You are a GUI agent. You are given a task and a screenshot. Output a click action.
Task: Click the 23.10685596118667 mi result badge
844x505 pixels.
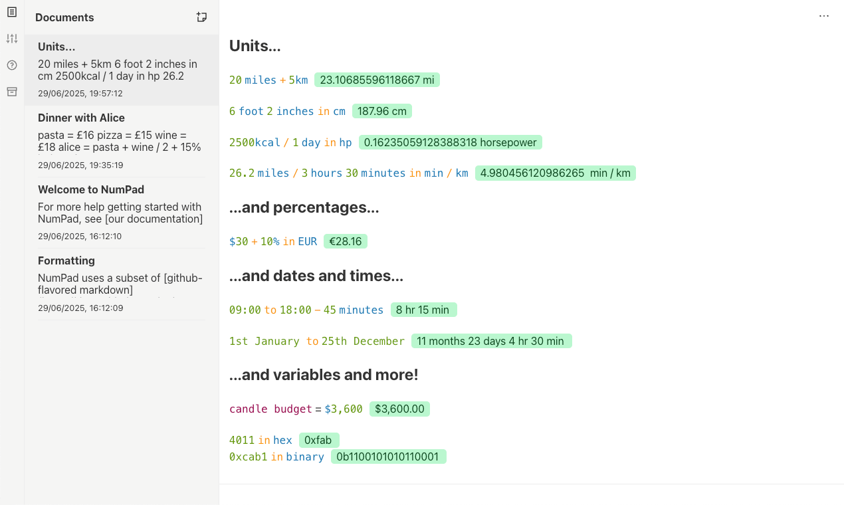(x=377, y=80)
